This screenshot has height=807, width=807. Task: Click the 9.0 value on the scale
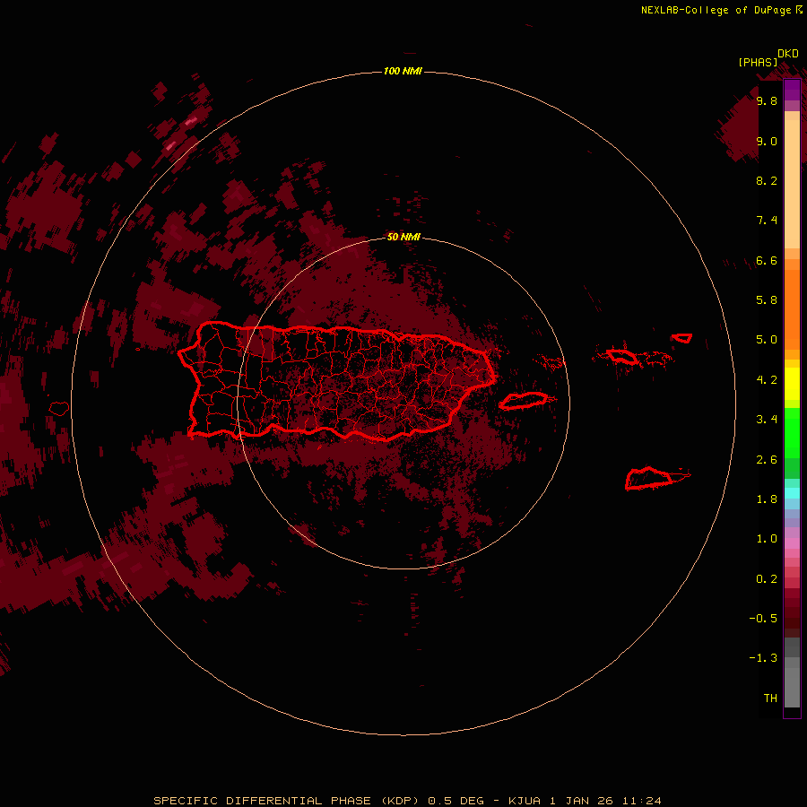tap(767, 141)
